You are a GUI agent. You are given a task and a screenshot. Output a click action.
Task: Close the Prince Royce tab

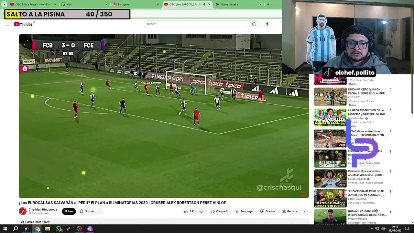click(x=55, y=5)
